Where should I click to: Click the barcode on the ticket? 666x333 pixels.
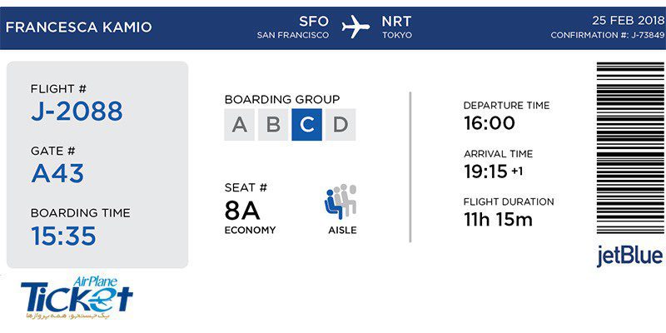630,148
